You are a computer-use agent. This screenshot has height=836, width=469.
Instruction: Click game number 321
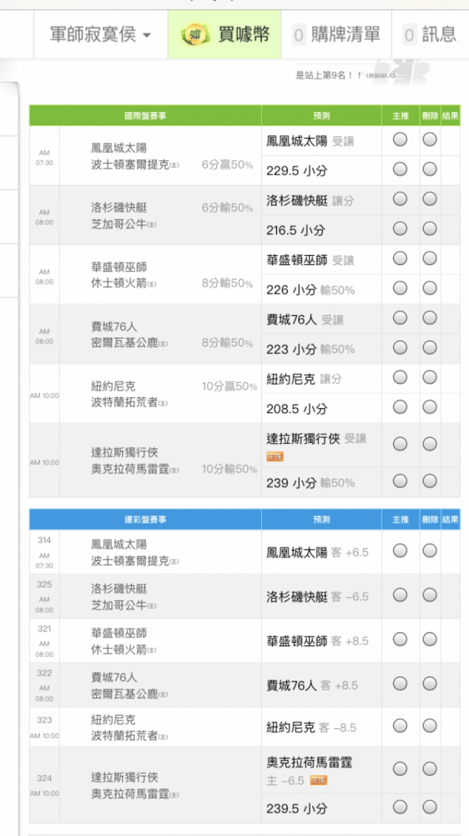(44, 630)
